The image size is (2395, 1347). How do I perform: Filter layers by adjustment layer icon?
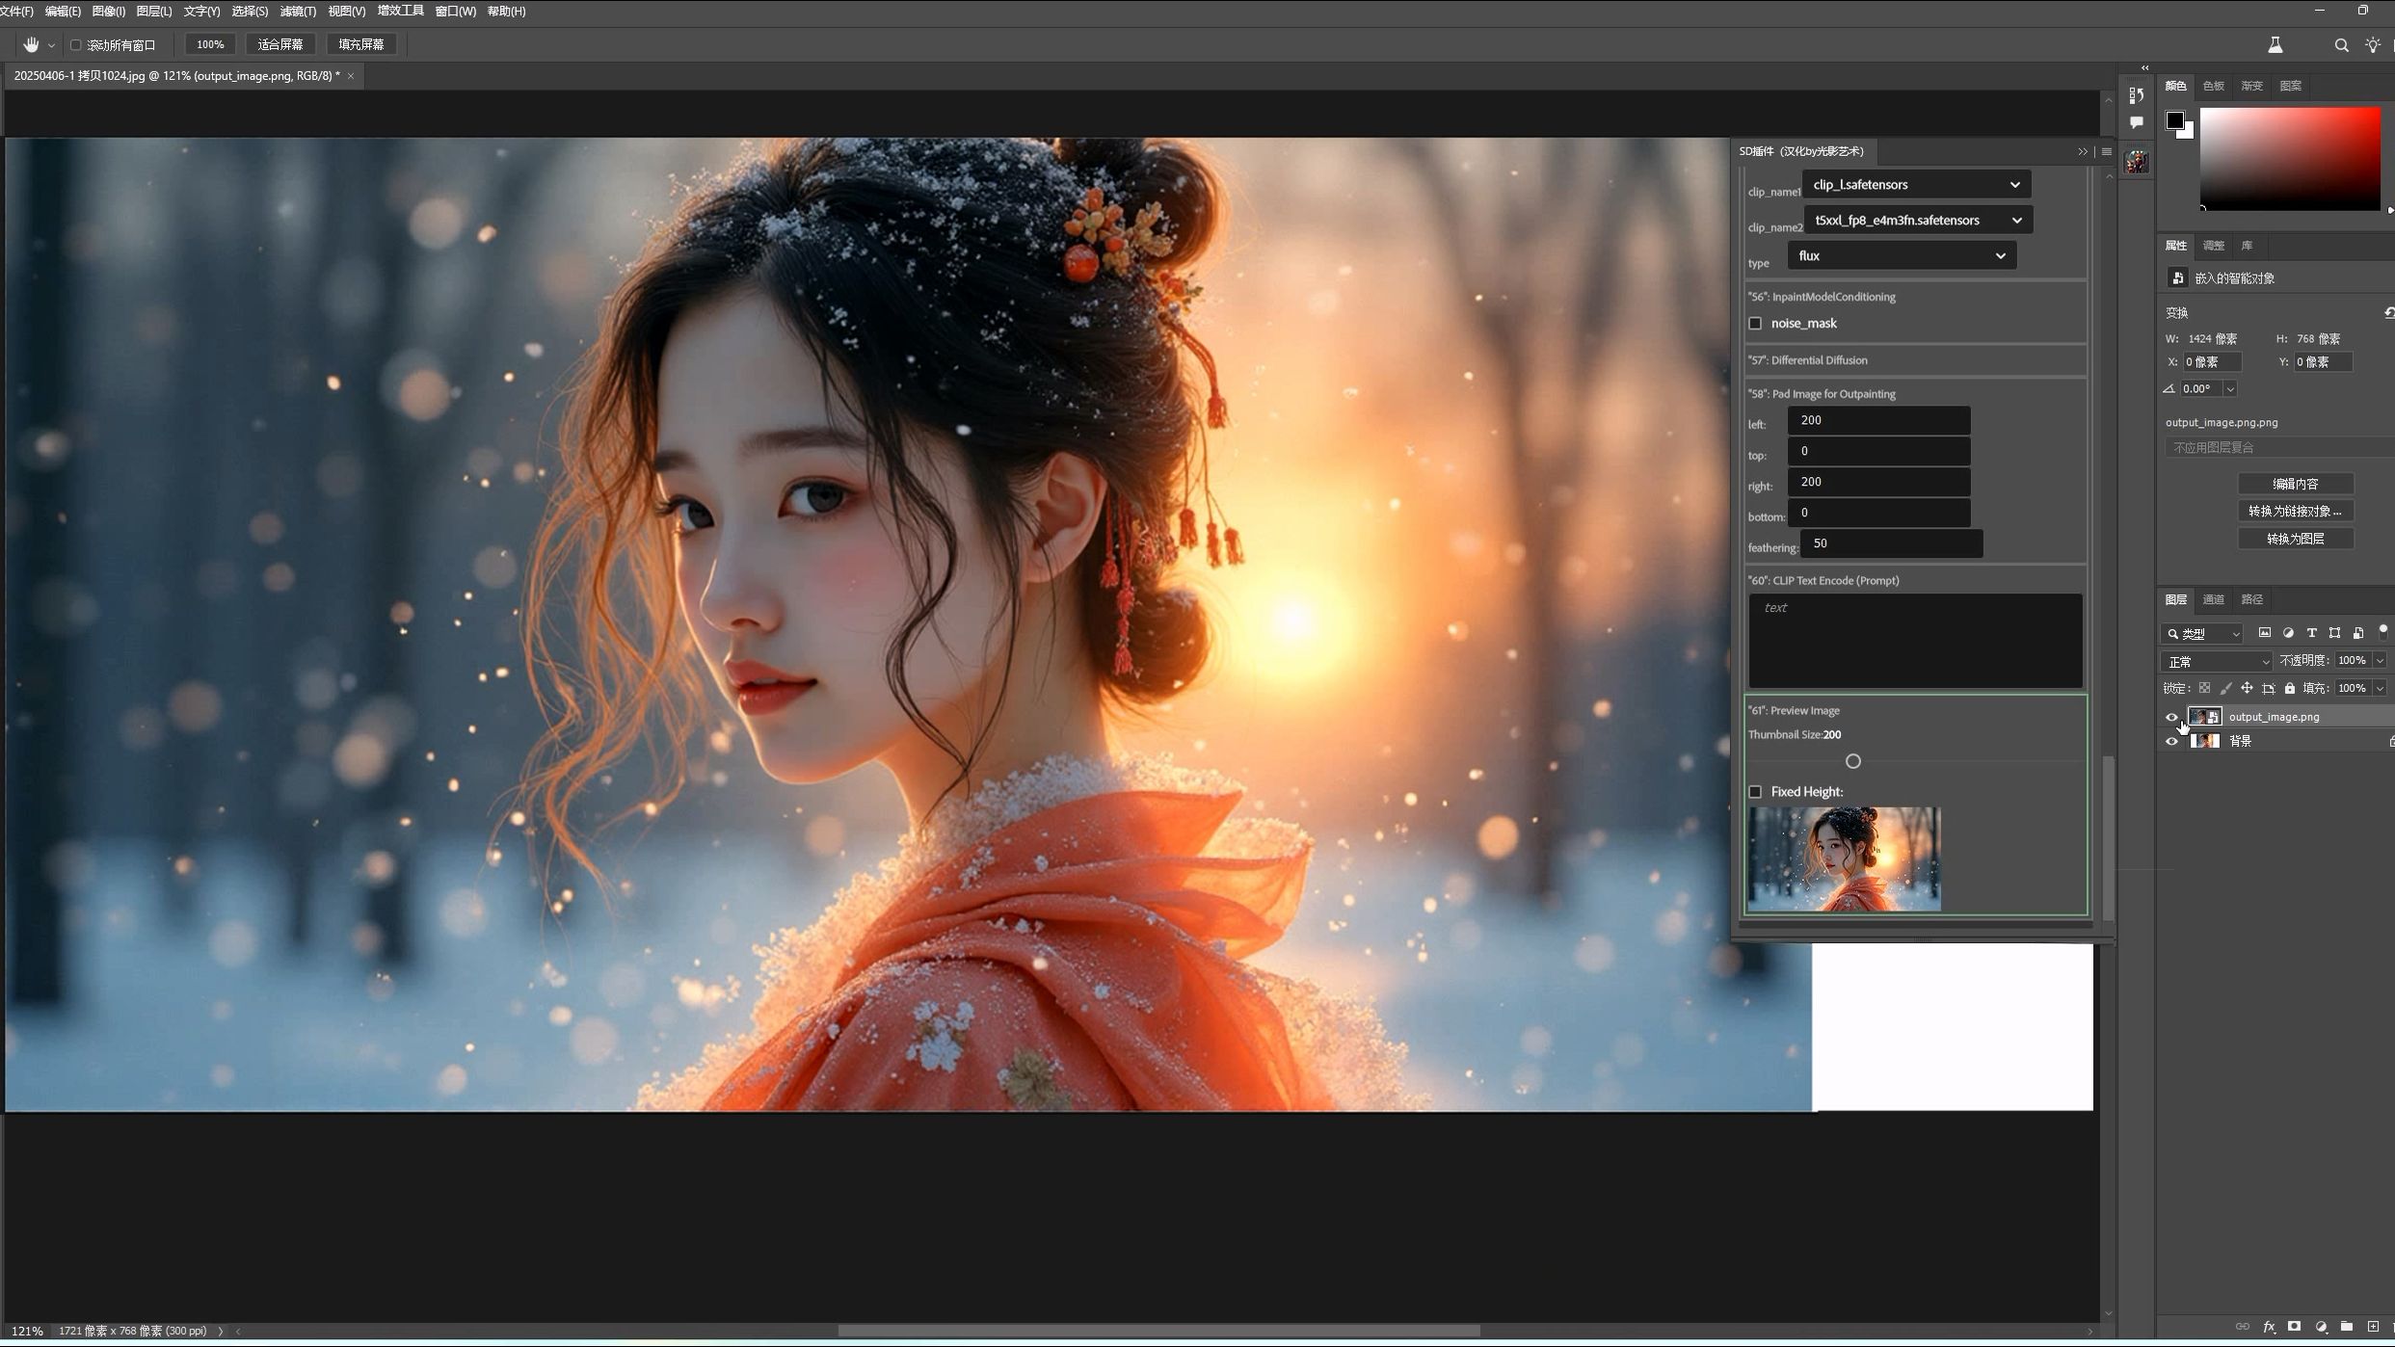(2288, 633)
